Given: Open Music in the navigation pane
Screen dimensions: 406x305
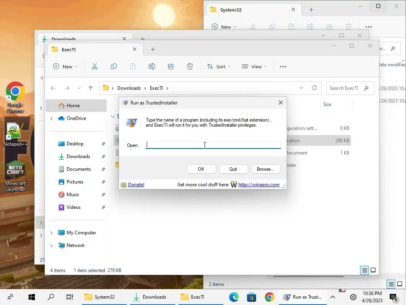Looking at the screenshot, I should pyautogui.click(x=73, y=195).
